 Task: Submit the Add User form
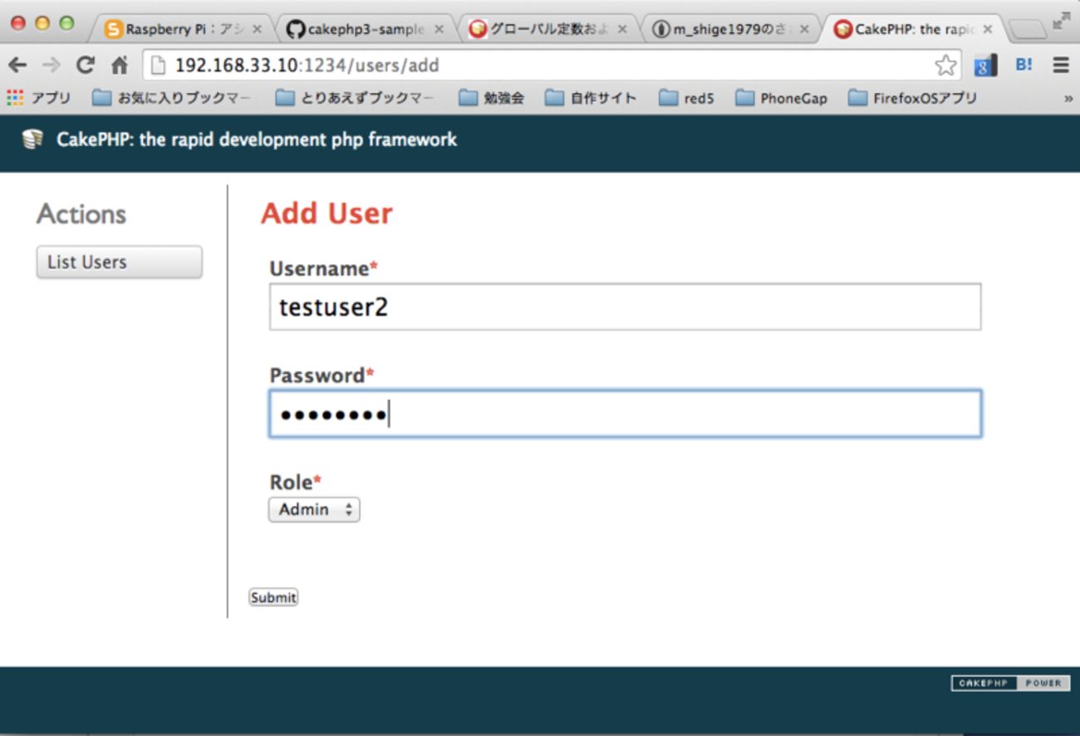pos(273,596)
